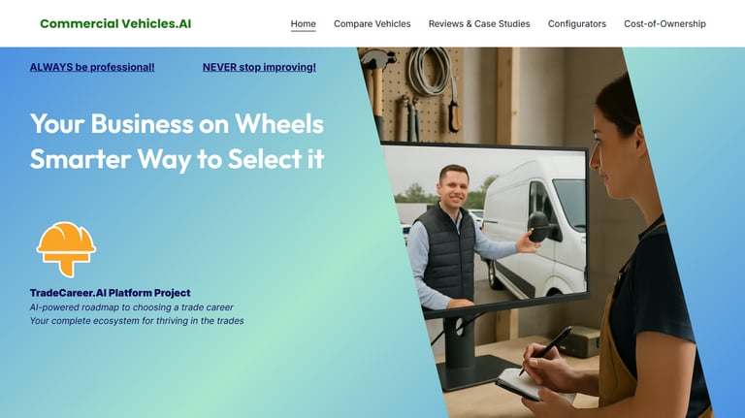Click the 'Your Business on Wheels' headline
Image resolution: width=745 pixels, height=418 pixels.
[177, 123]
